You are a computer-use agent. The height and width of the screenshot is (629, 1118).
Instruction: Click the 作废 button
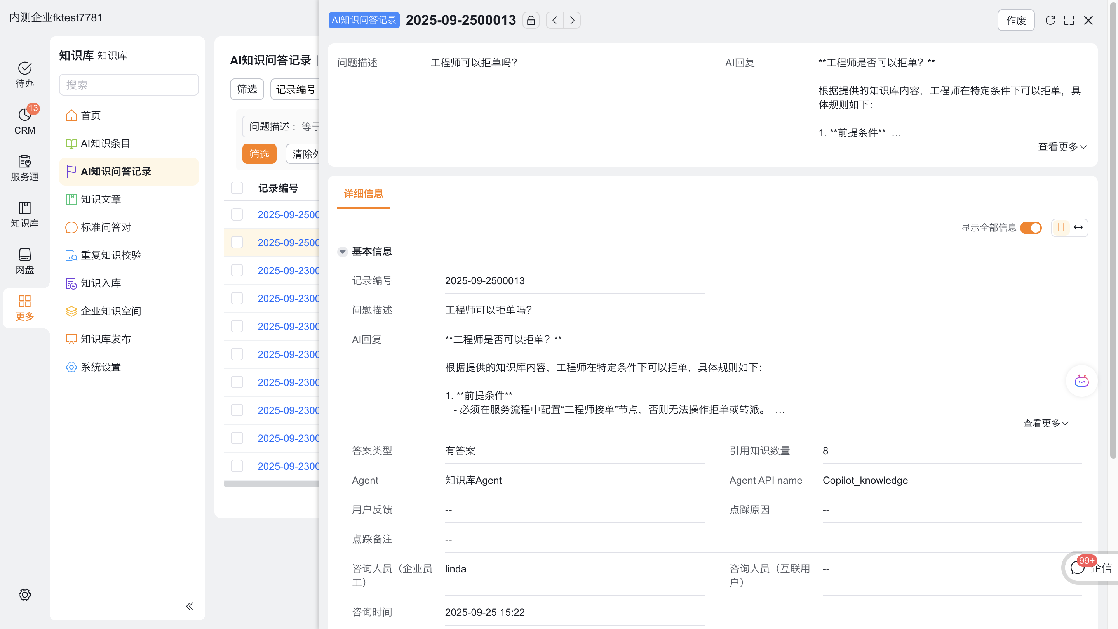pos(1015,21)
